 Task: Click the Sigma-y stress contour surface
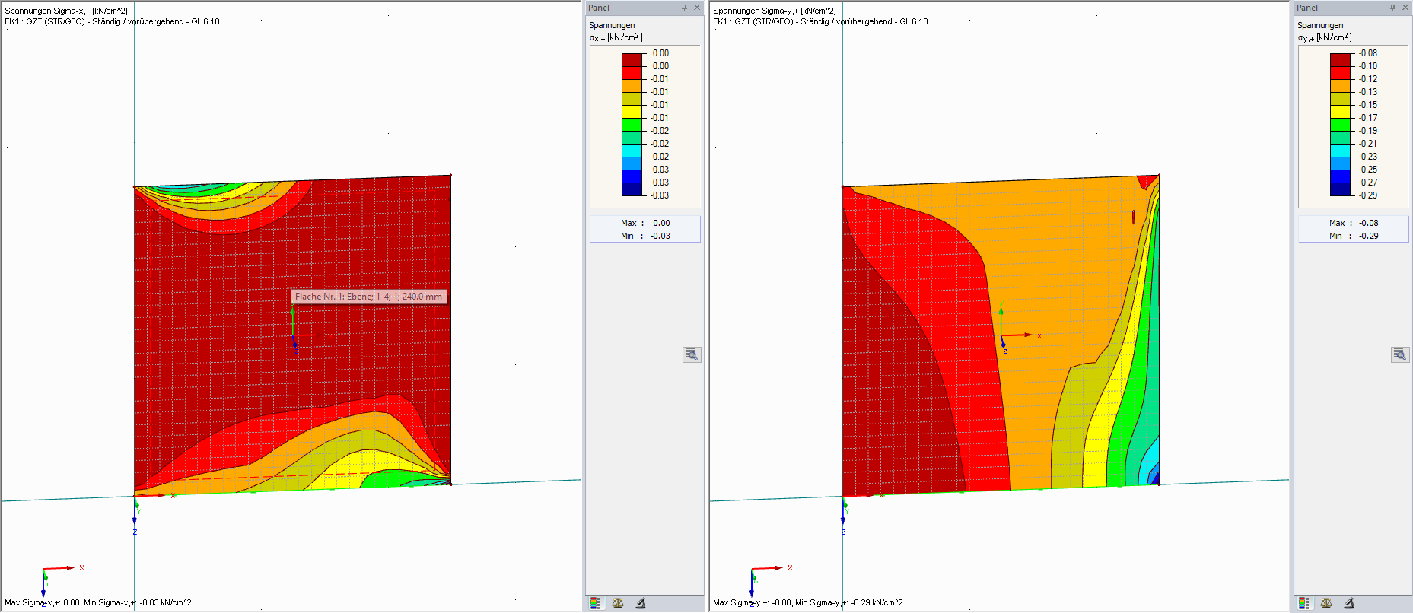coord(1001,335)
